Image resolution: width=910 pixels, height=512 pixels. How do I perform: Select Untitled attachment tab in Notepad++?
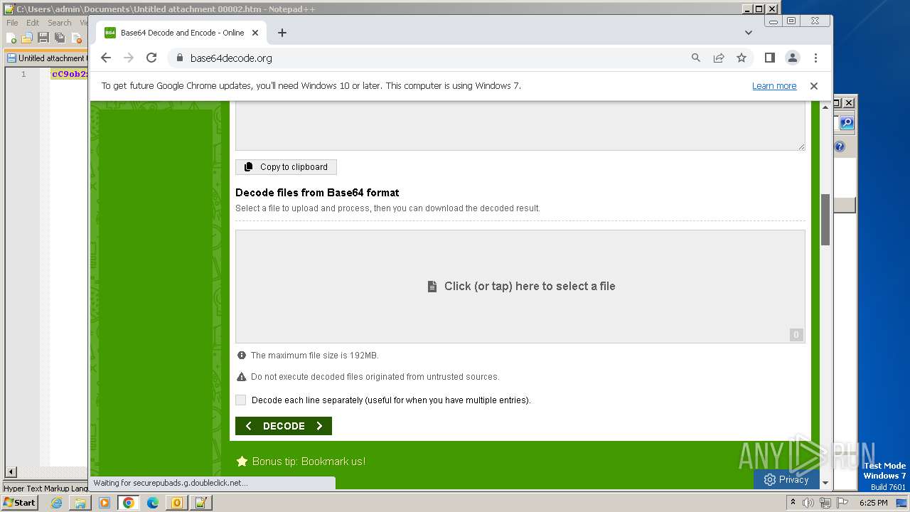click(x=46, y=58)
